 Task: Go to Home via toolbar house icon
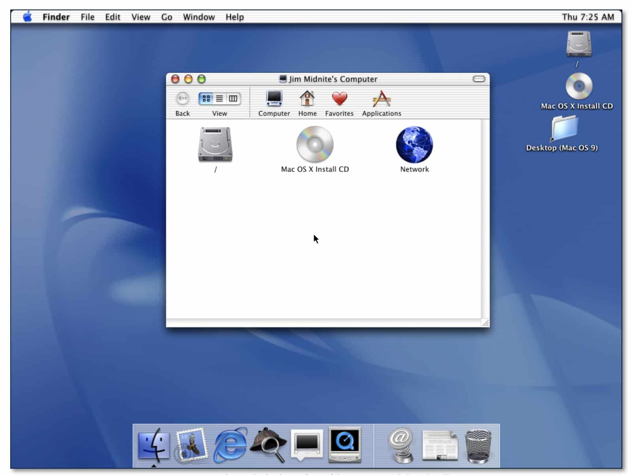pyautogui.click(x=307, y=98)
